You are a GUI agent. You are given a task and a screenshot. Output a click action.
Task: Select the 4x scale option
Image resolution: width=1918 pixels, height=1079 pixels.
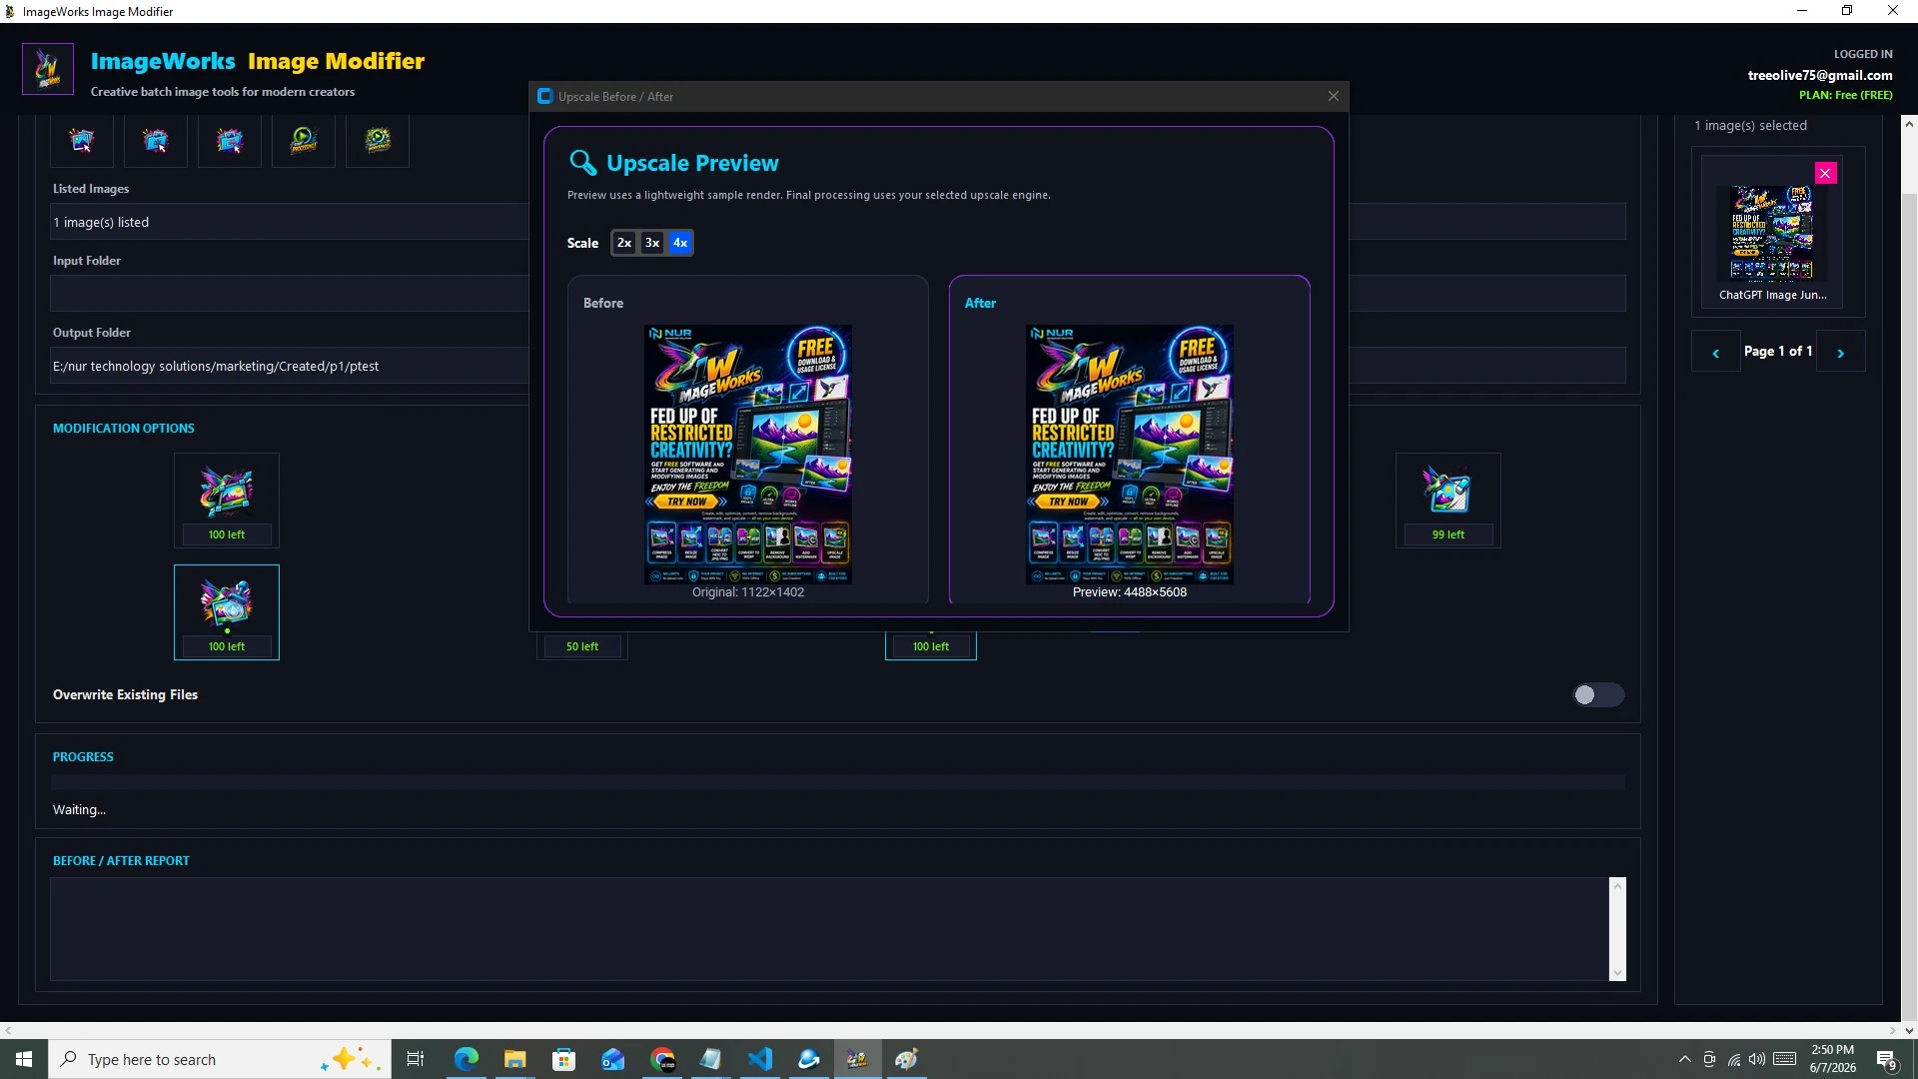click(680, 243)
